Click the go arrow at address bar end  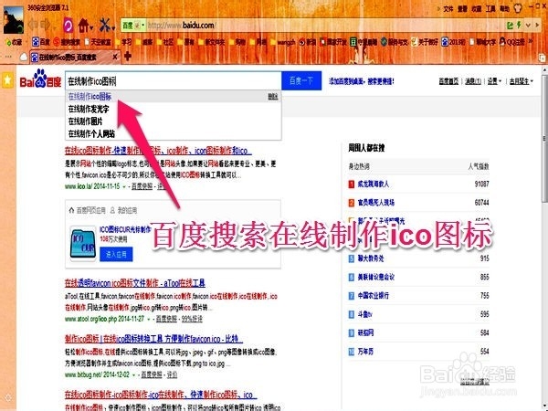537,26
